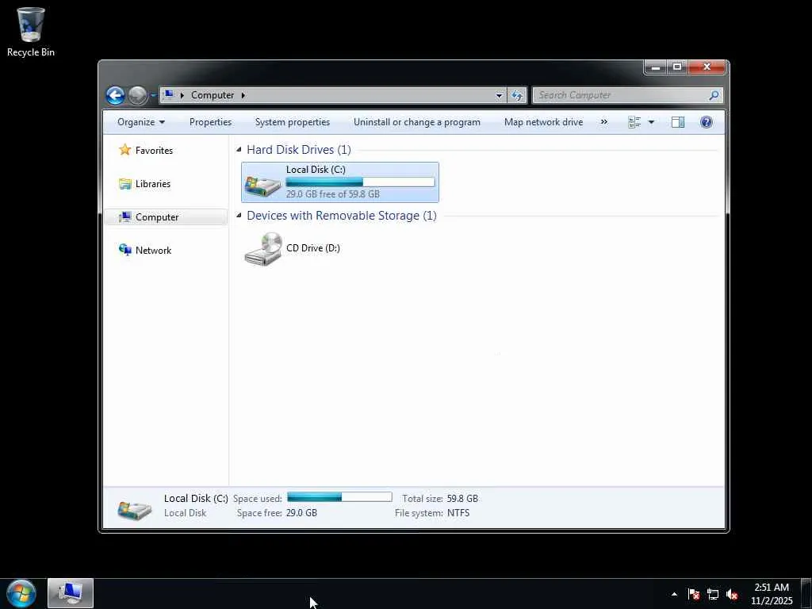Collapse Devices with Removable Storage group
This screenshot has width=812, height=609.
pyautogui.click(x=239, y=216)
